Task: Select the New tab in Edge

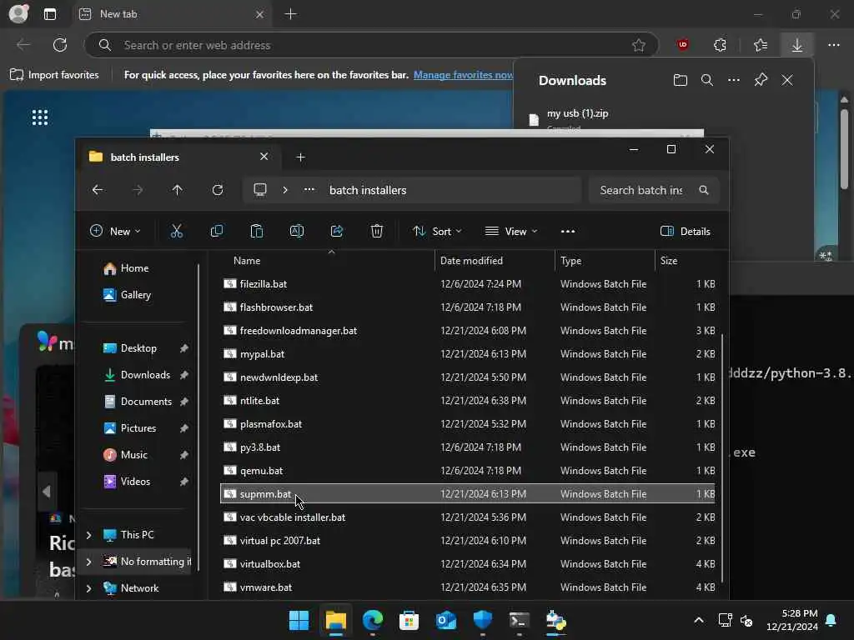Action: click(x=173, y=14)
